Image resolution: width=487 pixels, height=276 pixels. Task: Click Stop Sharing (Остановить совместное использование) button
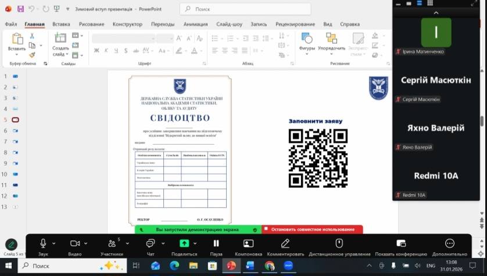[x=312, y=230]
